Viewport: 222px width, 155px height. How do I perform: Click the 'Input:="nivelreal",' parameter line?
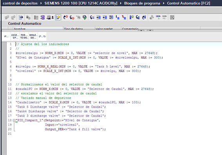click(x=62, y=125)
